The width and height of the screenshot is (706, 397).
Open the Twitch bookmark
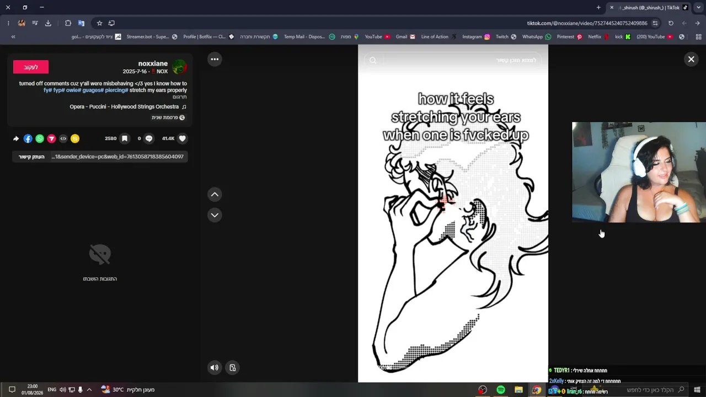click(506, 37)
